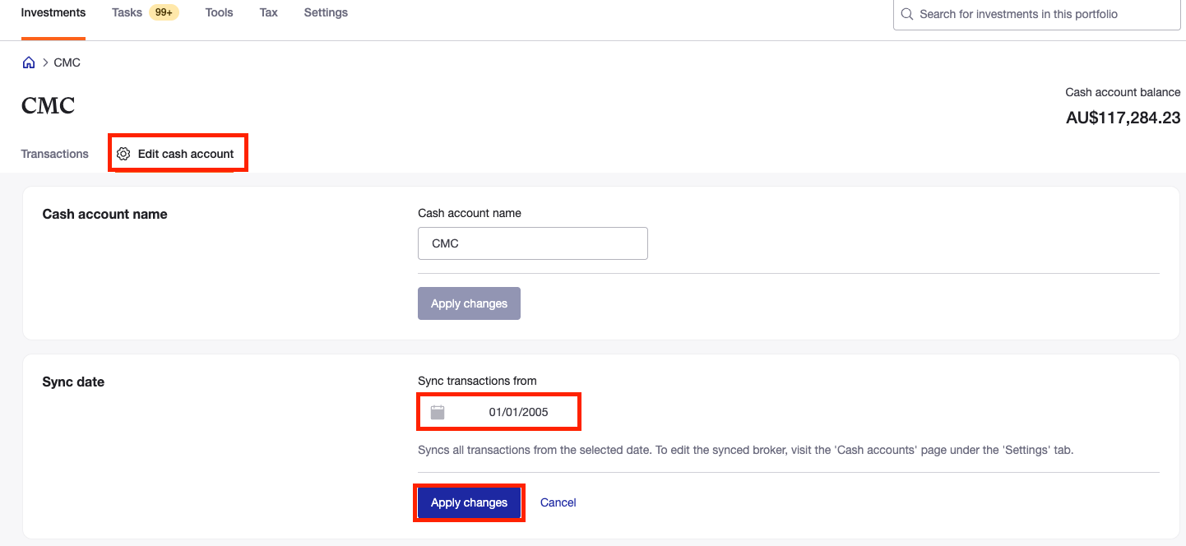Click the CMC page heading
This screenshot has width=1186, height=546.
48,106
